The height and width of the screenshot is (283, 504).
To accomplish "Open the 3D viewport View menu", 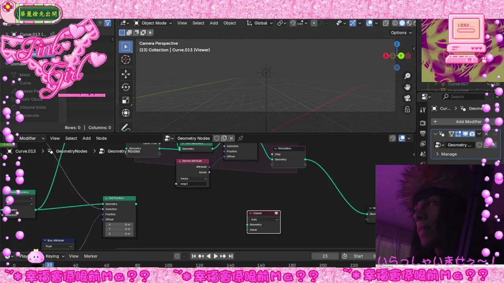I will click(x=182, y=23).
